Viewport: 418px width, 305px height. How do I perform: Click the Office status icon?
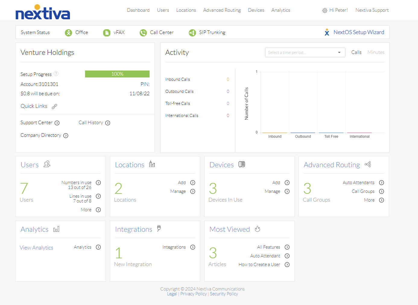(68, 33)
